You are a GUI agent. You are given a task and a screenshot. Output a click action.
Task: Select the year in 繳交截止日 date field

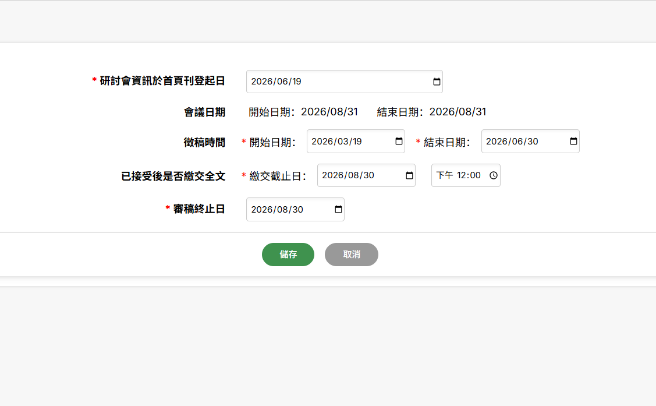pos(332,175)
